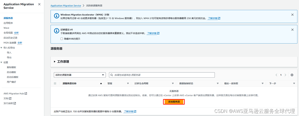This screenshot has height=116, width=299.
Task: Open 启动后模板 settings
Action: [x=12, y=77]
